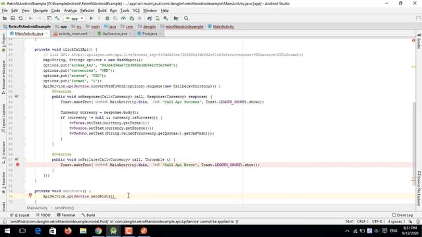Click the Sync/Reload from disk icon

click(20, 18)
